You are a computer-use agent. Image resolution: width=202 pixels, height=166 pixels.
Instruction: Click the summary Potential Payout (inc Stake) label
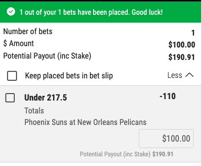tap(47, 56)
